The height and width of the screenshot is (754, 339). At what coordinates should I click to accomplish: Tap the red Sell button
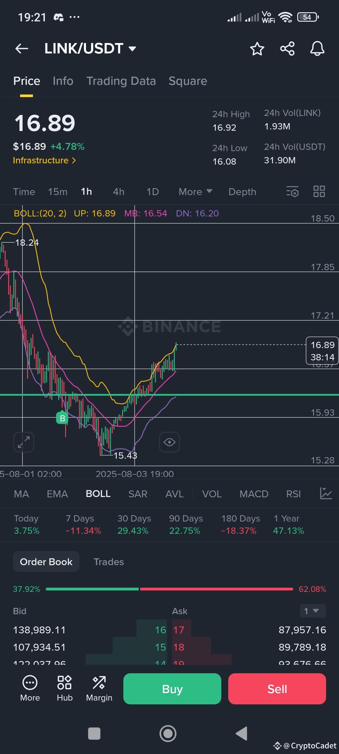click(277, 689)
